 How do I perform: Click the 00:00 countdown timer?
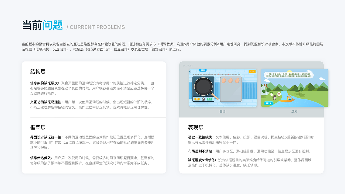(203, 70)
